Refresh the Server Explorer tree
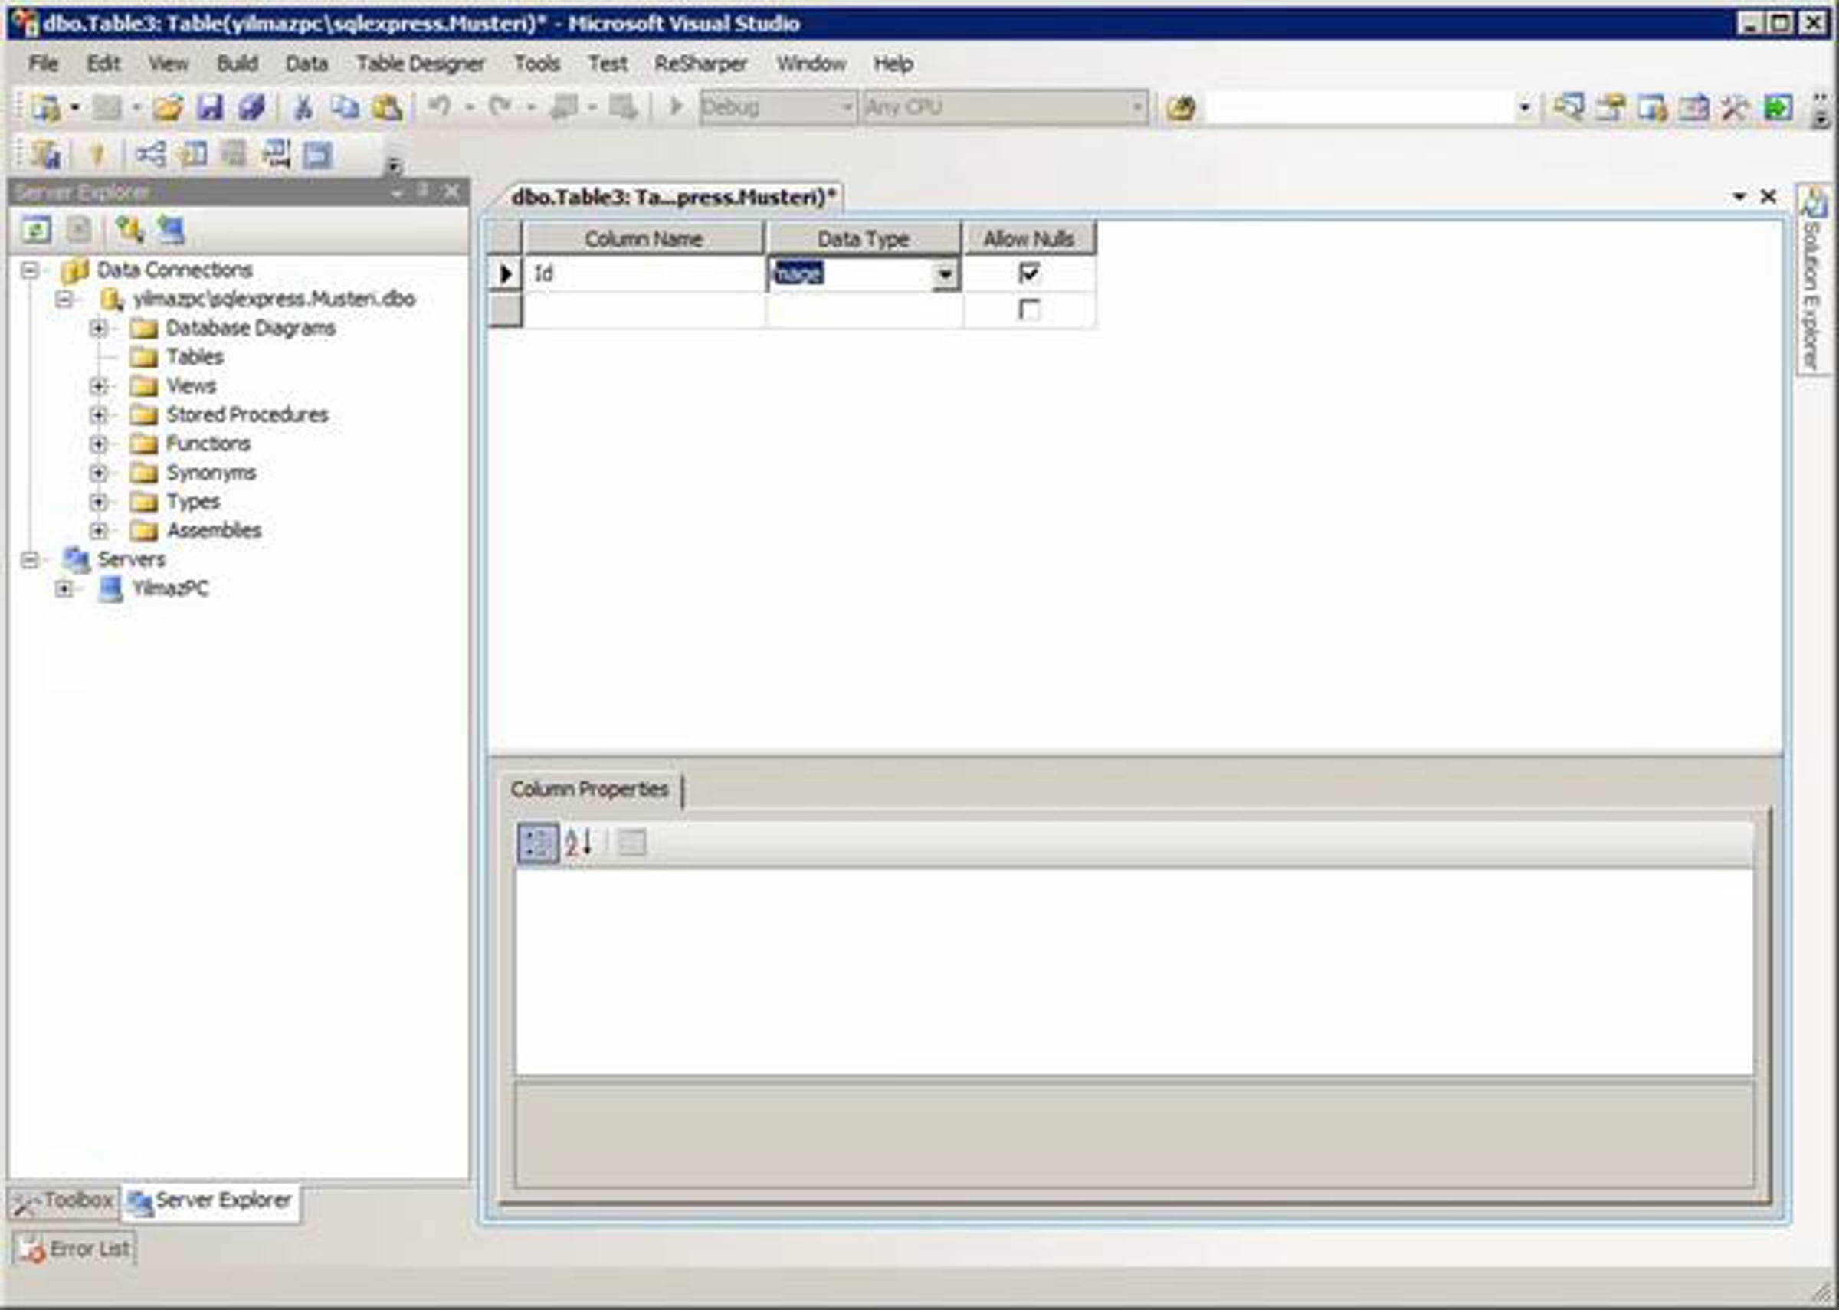This screenshot has width=1839, height=1310. click(x=36, y=230)
